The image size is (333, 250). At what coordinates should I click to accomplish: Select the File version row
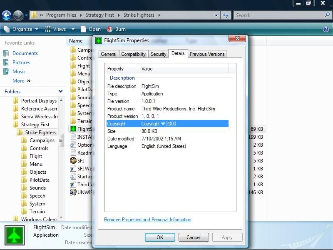click(x=167, y=101)
